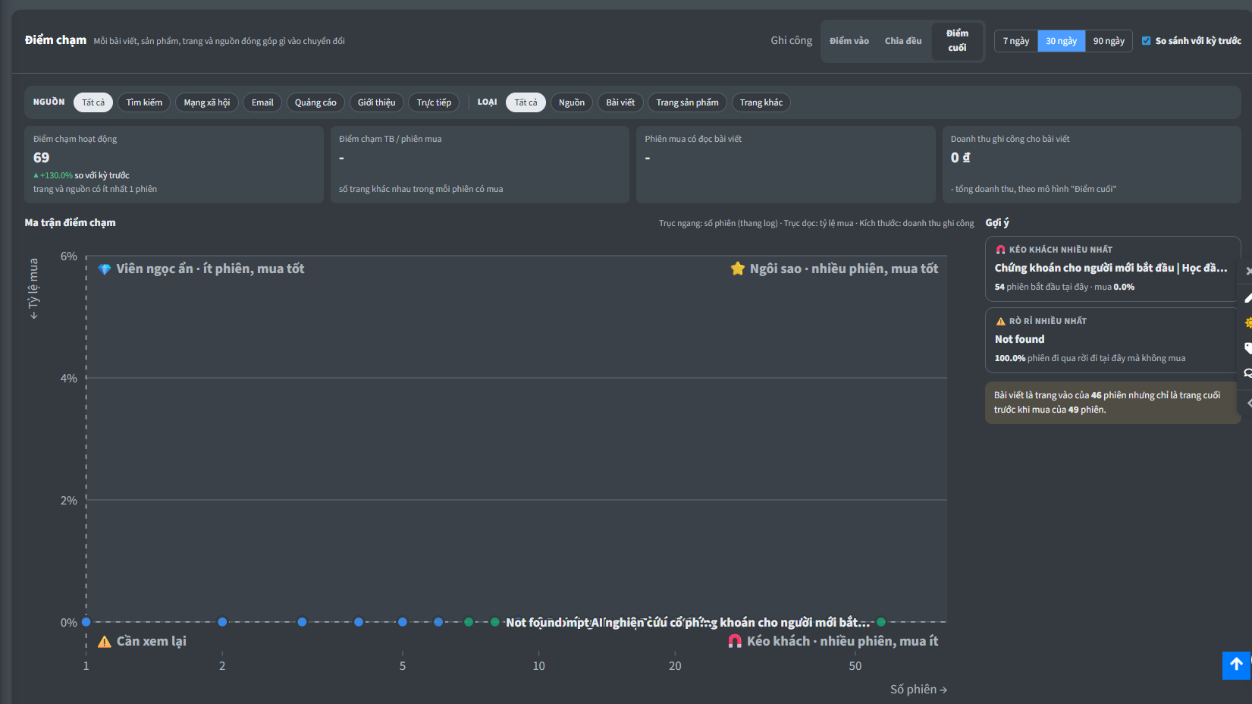The image size is (1252, 704).
Task: Click the magnet icon in Kéo khách nhiều nhất card
Action: pyautogui.click(x=1000, y=250)
